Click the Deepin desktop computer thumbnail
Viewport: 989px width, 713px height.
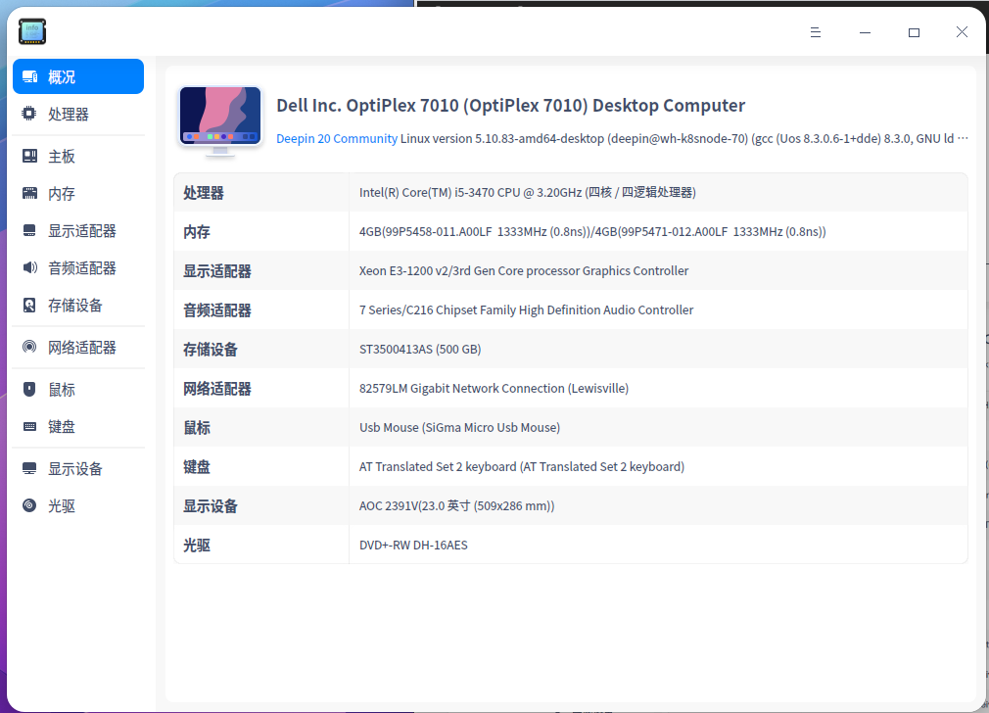tap(220, 119)
